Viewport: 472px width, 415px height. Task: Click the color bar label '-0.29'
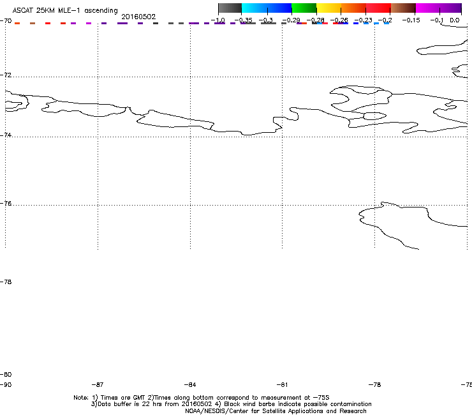[291, 20]
